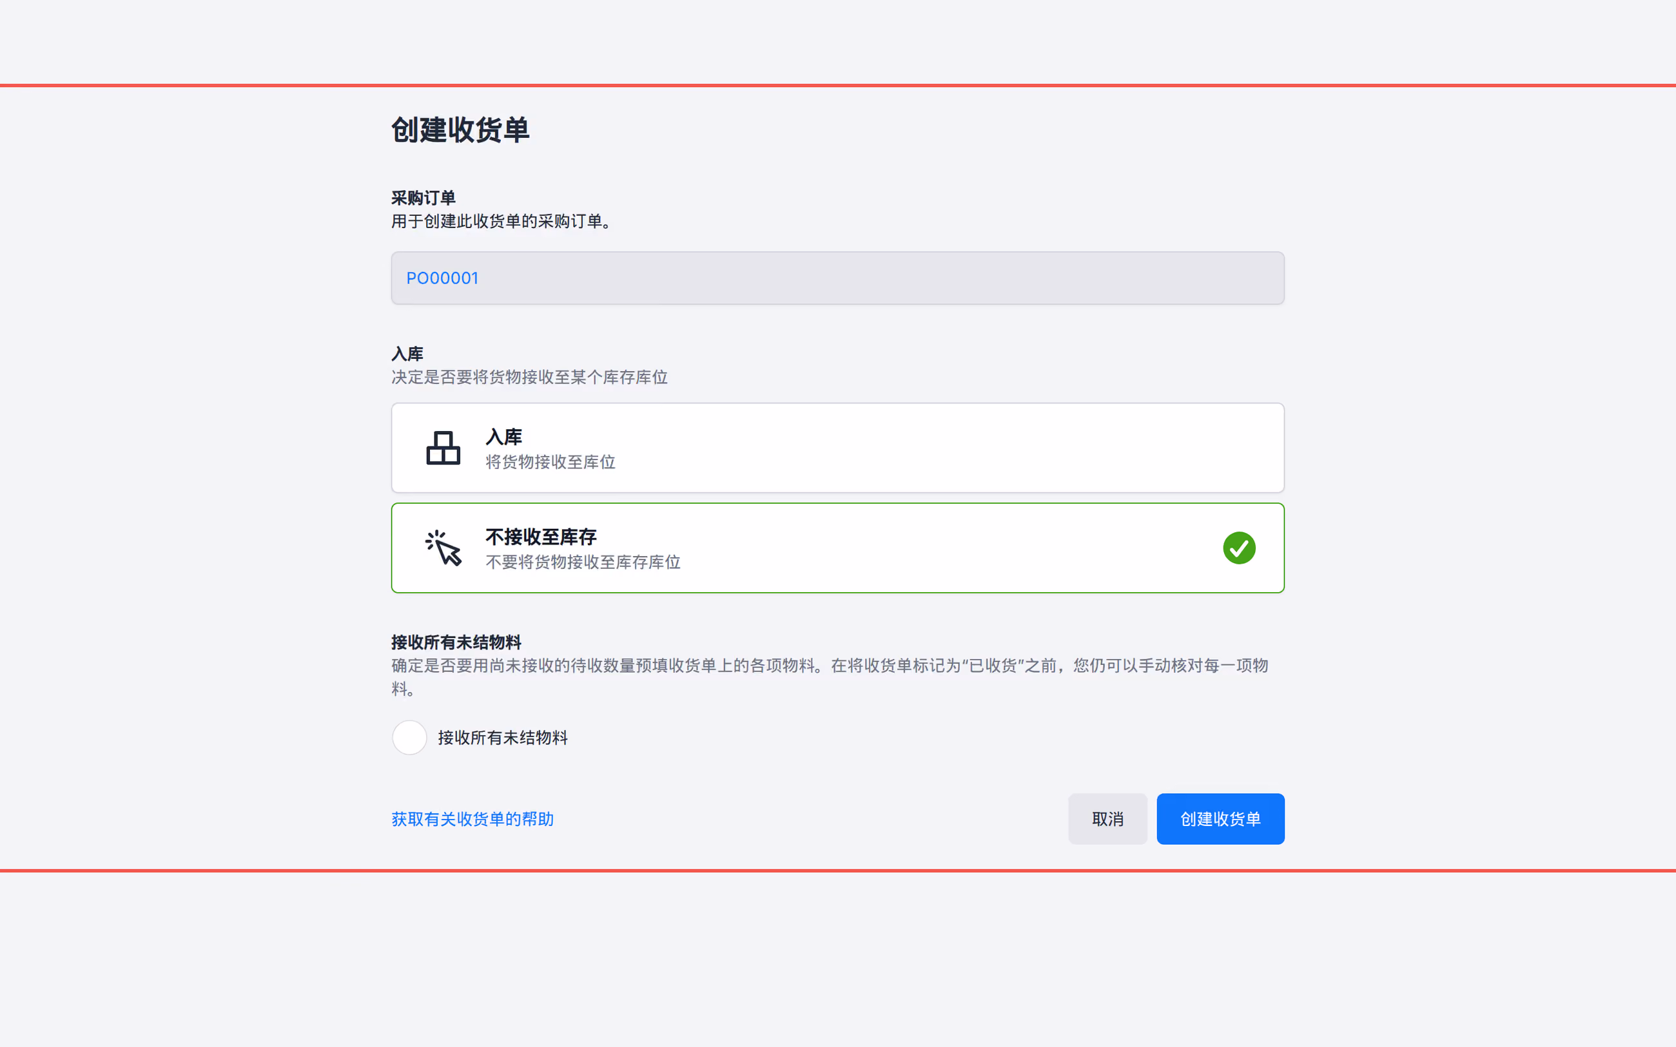Toggle the 接收所有未结物料 checkbox
Screen dimensions: 1676x1047
(x=409, y=738)
